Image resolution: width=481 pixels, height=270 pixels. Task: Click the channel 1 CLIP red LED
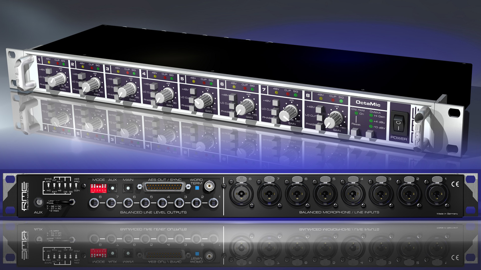58,63
